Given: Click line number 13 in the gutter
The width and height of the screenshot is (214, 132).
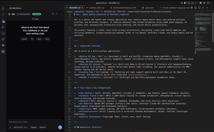Looking at the screenshot, I should coord(70,56).
